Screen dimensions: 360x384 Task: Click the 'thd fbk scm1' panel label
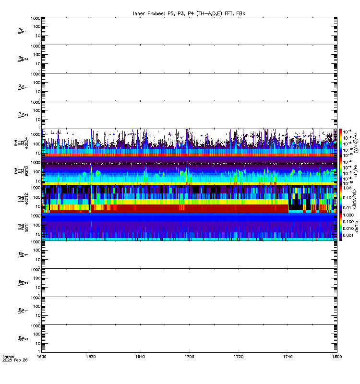tap(23, 227)
